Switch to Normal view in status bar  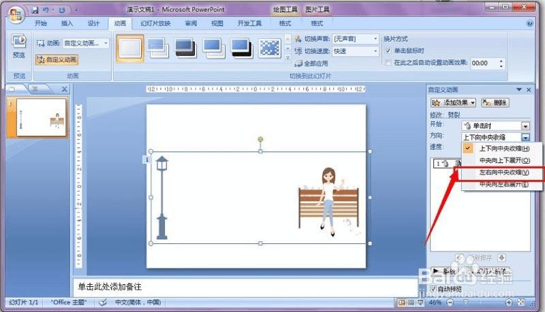[x=401, y=302]
